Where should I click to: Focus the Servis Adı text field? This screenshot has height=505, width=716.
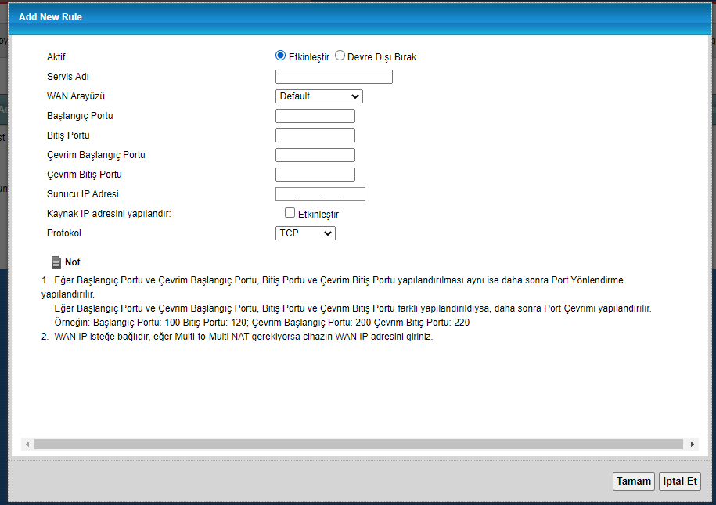click(334, 77)
